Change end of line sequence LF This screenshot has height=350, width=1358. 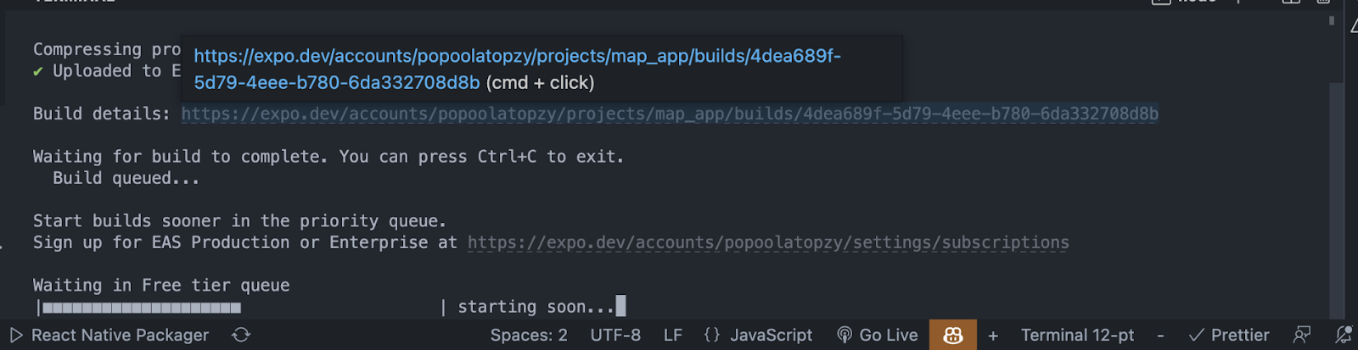[x=673, y=335]
